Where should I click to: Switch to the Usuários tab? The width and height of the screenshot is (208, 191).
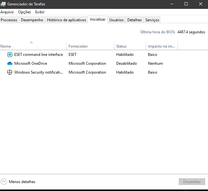pos(116,20)
